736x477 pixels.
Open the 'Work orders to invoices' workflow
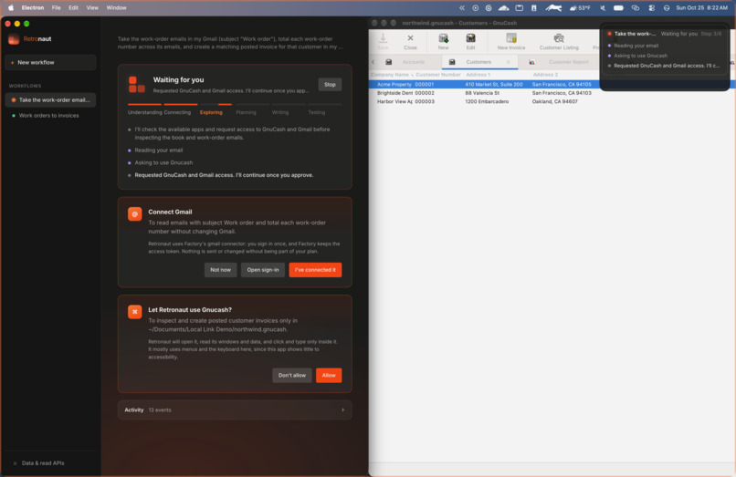[x=50, y=116]
